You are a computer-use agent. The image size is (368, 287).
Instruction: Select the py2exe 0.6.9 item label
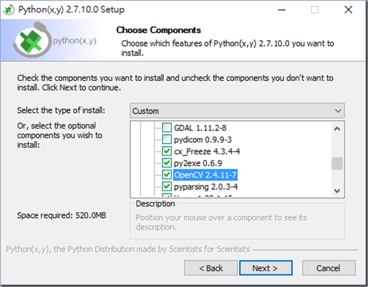tap(198, 163)
